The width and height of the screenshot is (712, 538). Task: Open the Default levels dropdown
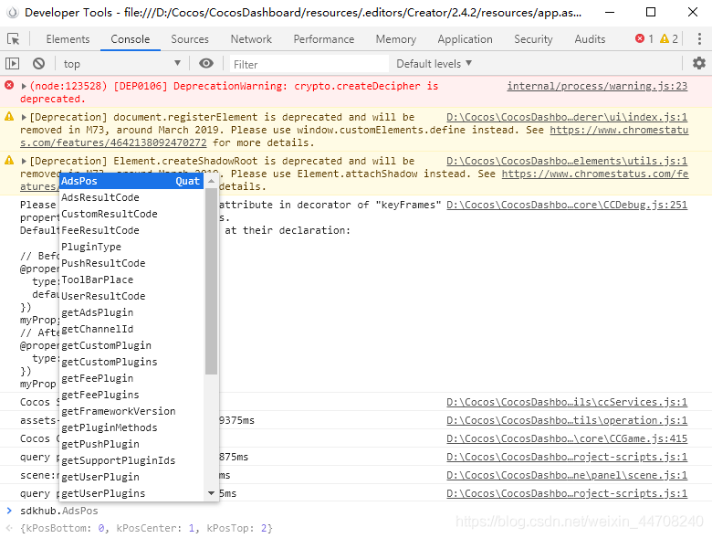pyautogui.click(x=435, y=64)
